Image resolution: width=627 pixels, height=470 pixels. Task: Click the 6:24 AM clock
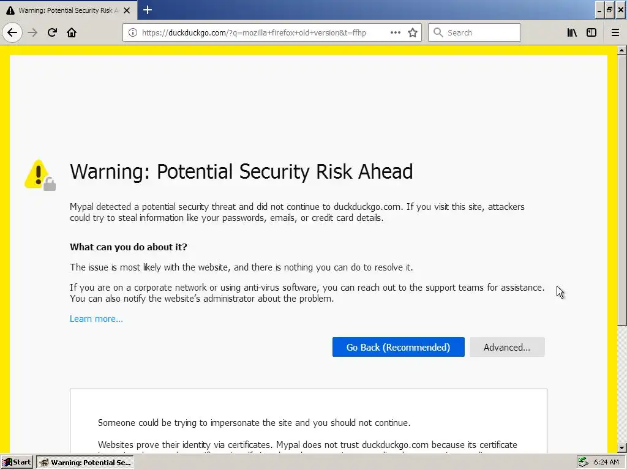(x=606, y=462)
